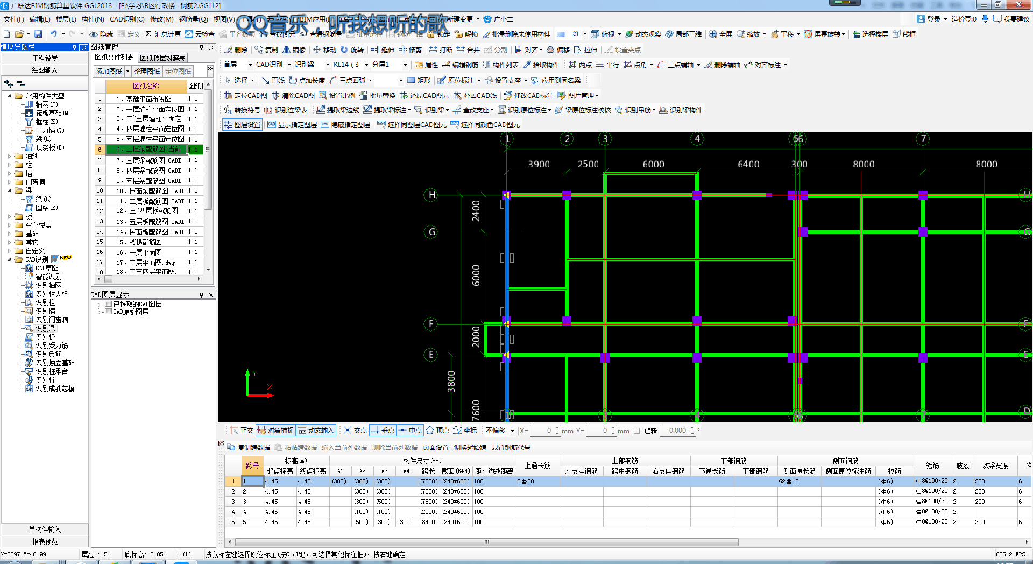Image resolution: width=1033 pixels, height=564 pixels.
Task: Open the 首层 floor dropdown
Action: 250,65
